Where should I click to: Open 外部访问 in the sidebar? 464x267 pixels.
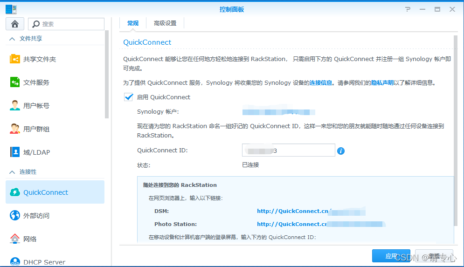[x=55, y=215]
